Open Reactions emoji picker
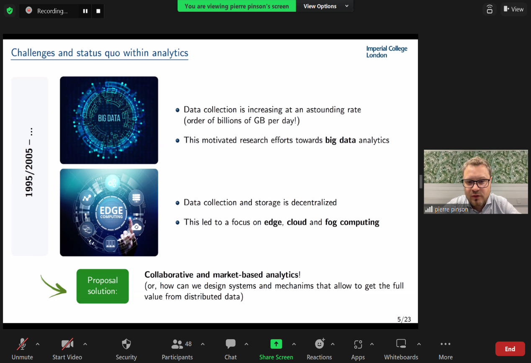The image size is (531, 363). tap(319, 348)
